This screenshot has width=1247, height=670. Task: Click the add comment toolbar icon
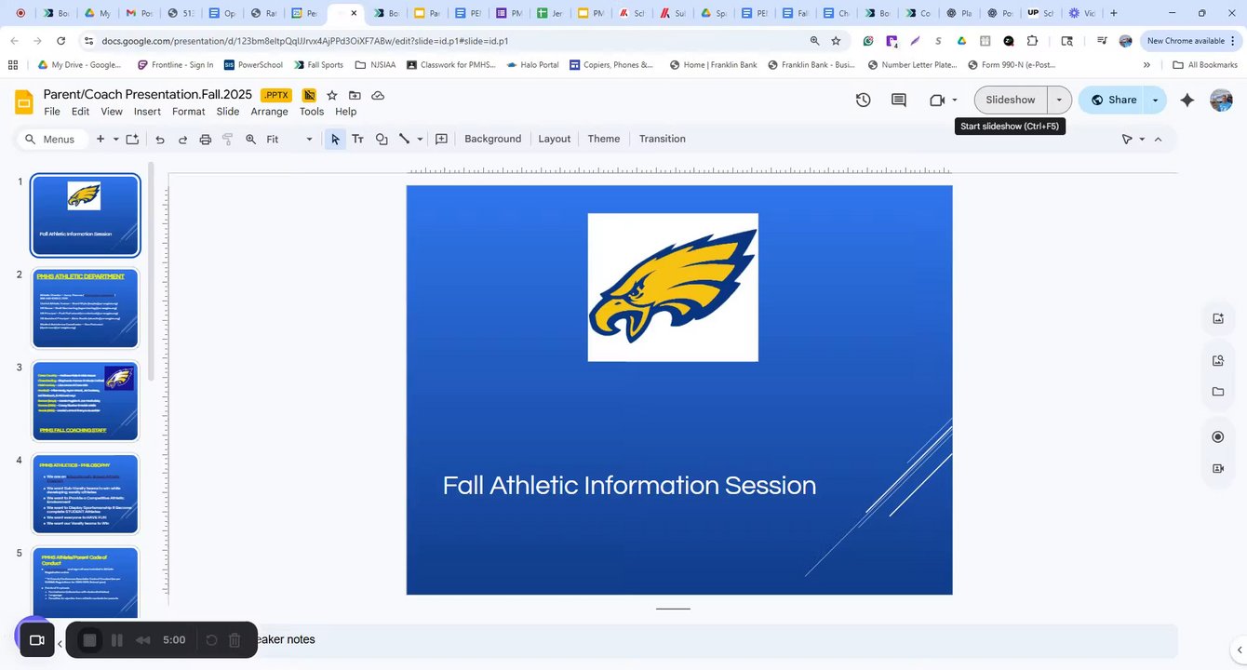(442, 139)
